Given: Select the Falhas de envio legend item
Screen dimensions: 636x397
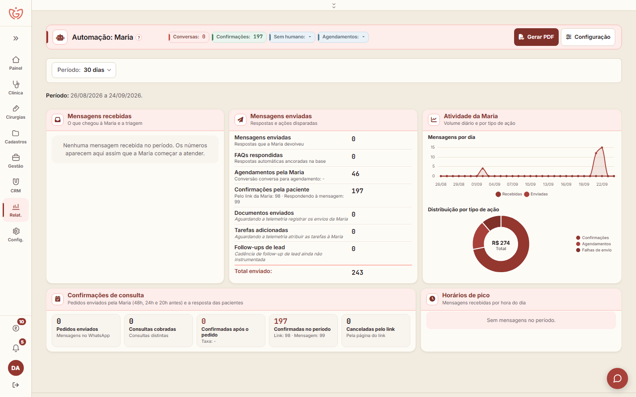Looking at the screenshot, I should 594,250.
